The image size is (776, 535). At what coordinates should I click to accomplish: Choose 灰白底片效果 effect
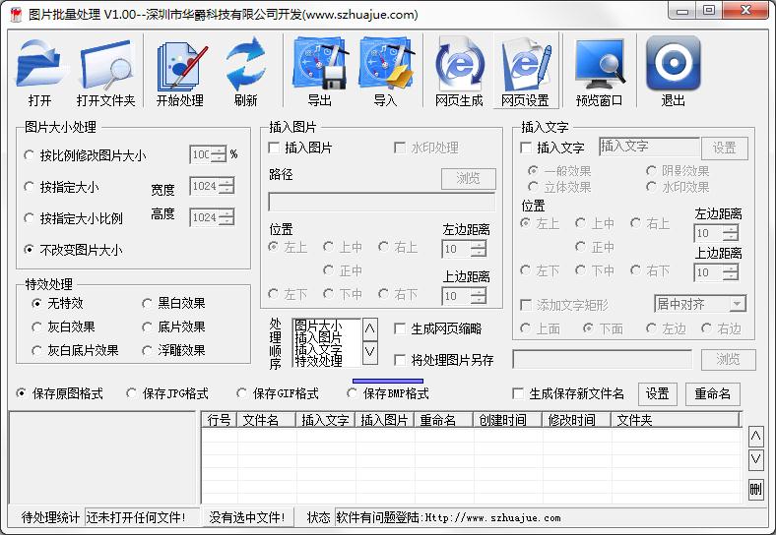click(75, 350)
